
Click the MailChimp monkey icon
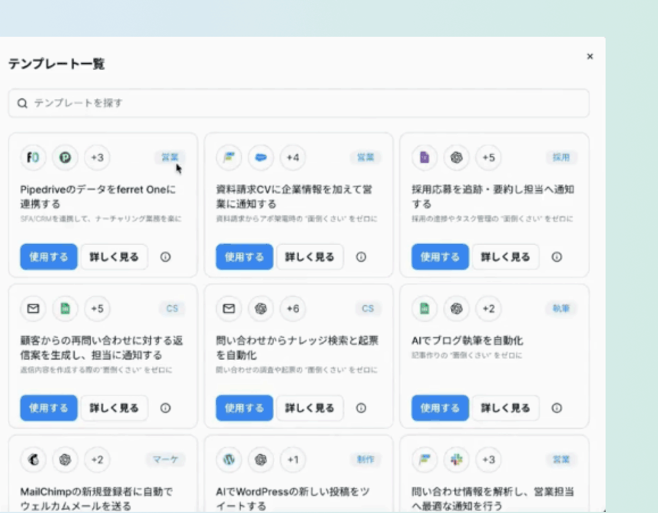click(33, 459)
